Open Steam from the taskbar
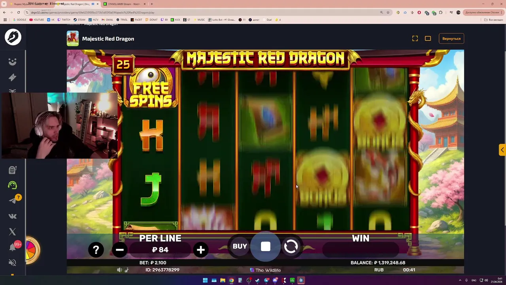Image resolution: width=506 pixels, height=285 pixels. tap(257, 280)
